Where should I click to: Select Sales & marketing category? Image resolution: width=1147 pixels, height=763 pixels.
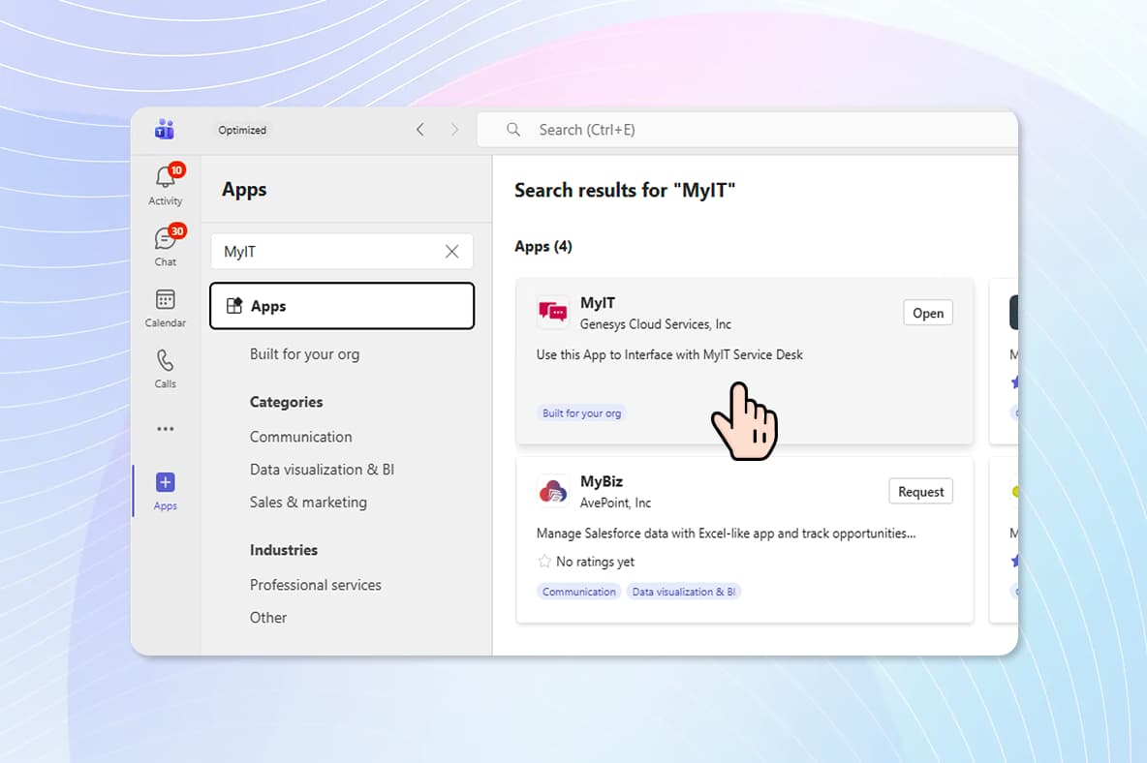[x=308, y=503]
